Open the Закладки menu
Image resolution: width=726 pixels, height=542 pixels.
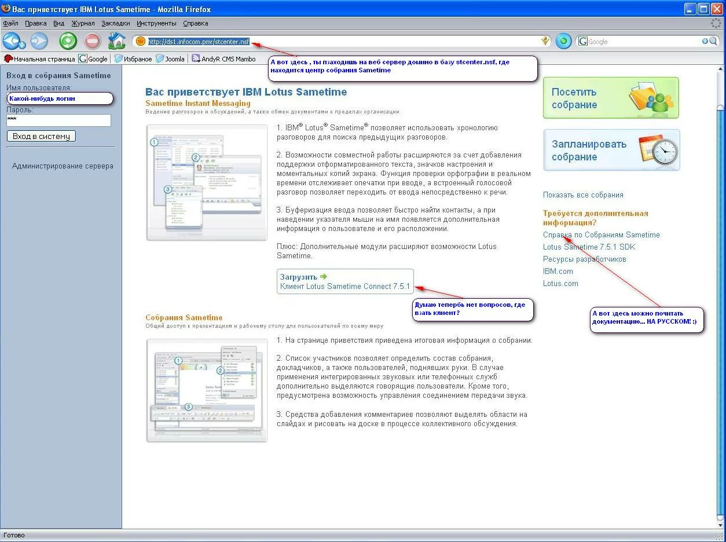116,23
